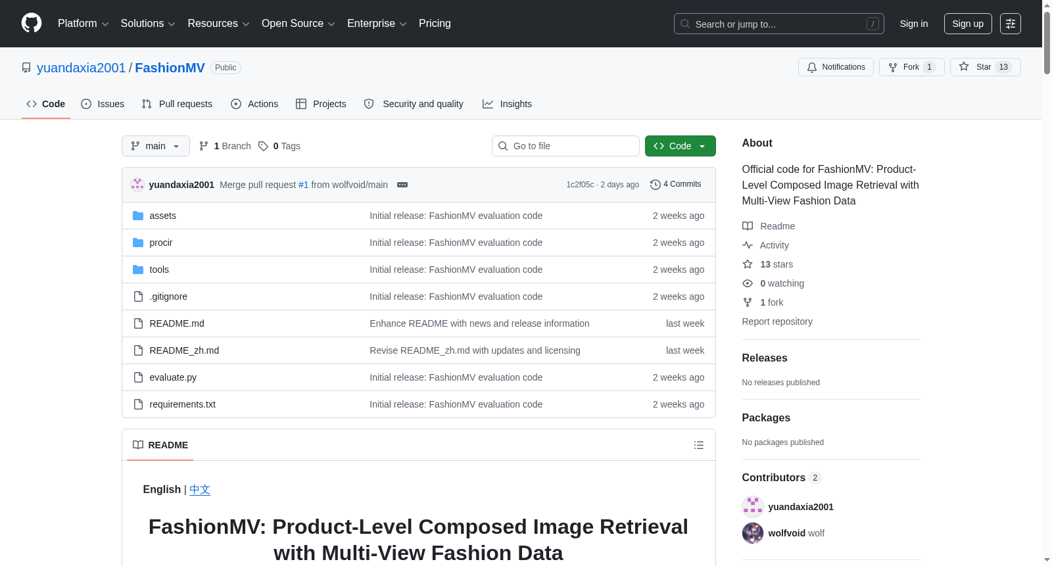Star the repository
Screen dimensions: 1052x566
[x=985, y=67]
